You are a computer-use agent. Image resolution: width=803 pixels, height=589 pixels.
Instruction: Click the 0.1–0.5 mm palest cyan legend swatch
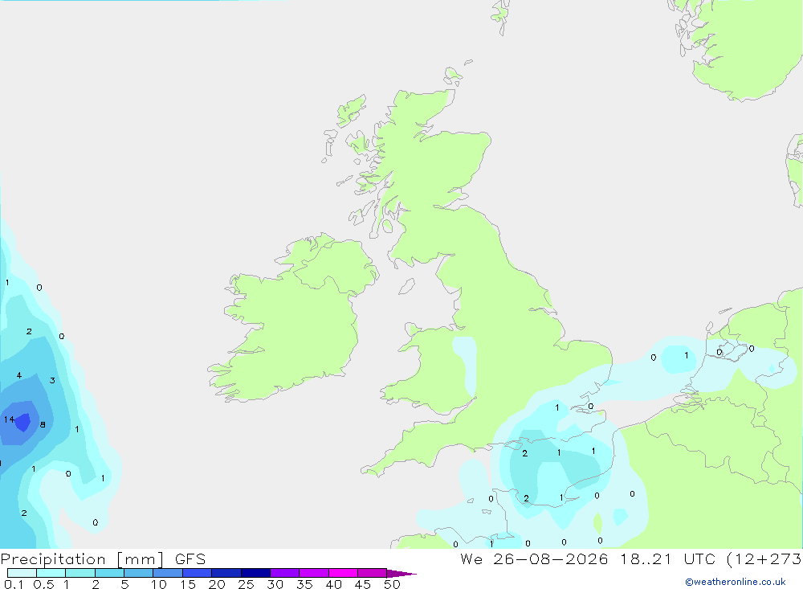click(22, 573)
